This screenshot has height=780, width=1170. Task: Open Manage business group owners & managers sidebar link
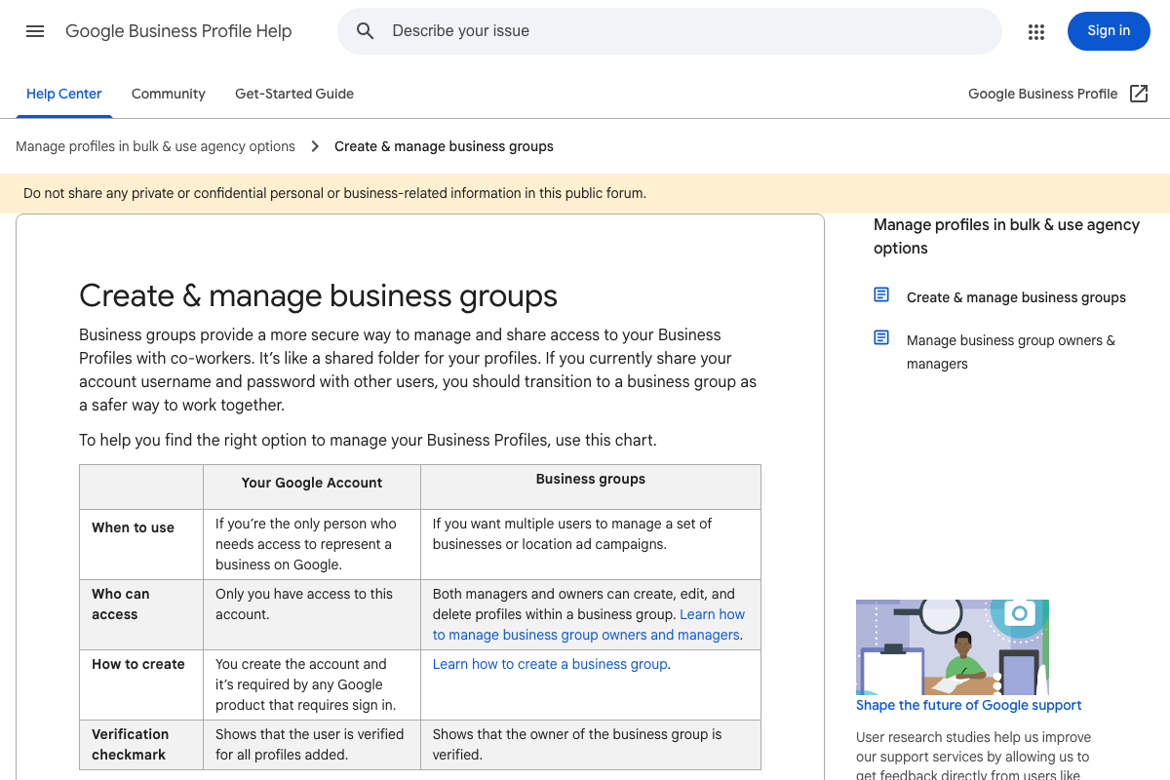1011,352
